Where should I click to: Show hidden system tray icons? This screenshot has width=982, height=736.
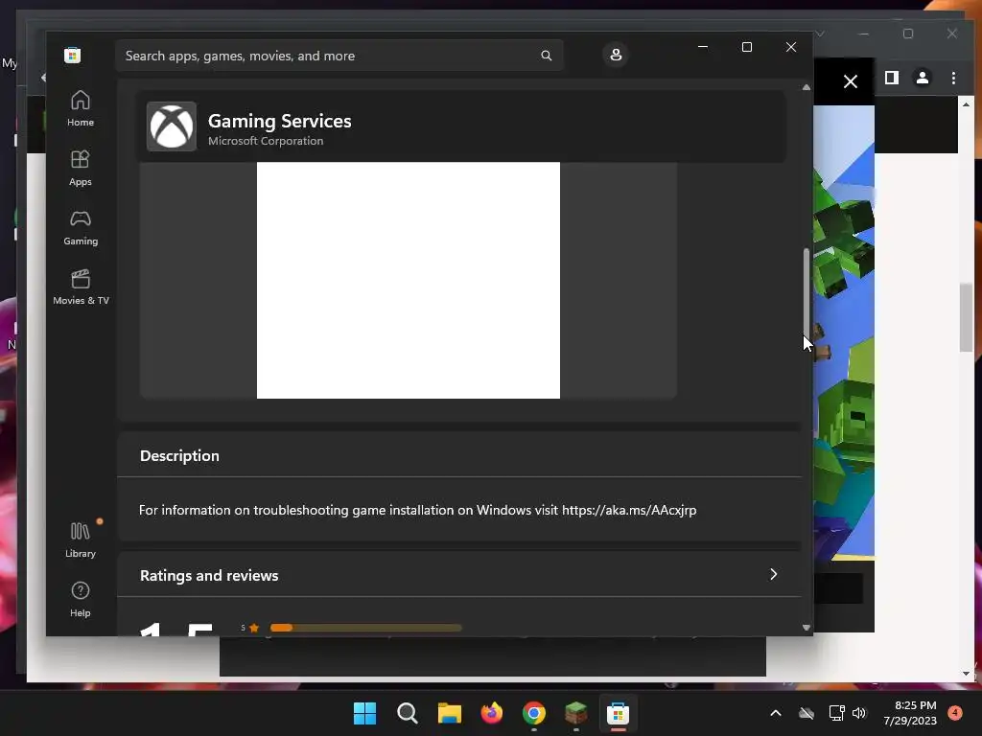tap(775, 713)
